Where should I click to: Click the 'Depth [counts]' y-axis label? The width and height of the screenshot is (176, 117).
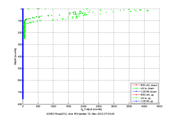(15, 56)
